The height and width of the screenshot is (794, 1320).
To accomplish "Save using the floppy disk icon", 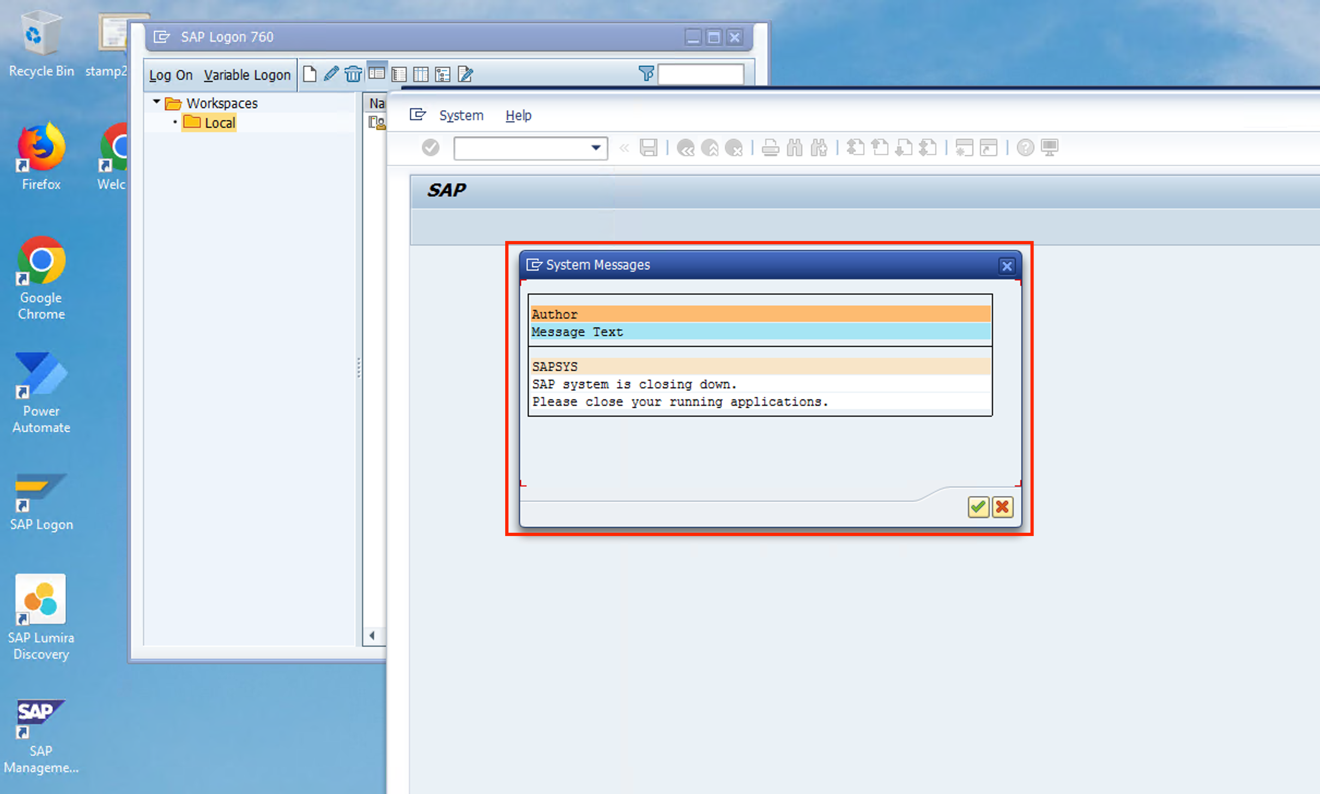I will click(x=649, y=148).
